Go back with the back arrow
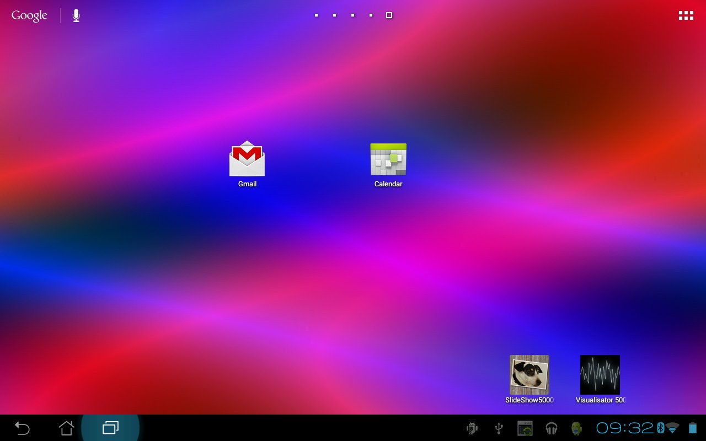This screenshot has height=441, width=706. pos(22,428)
